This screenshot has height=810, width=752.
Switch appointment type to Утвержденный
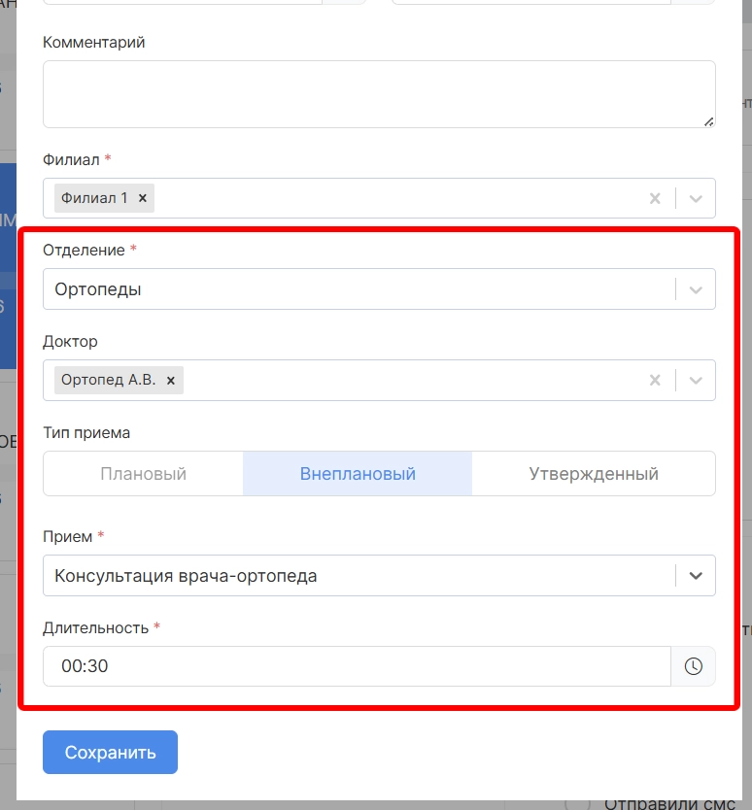coord(594,474)
